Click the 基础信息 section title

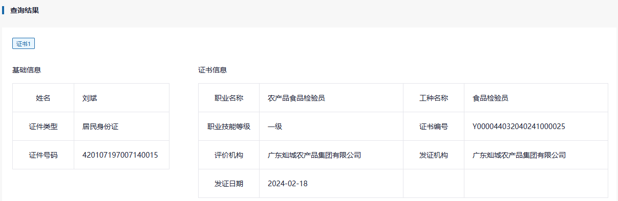tap(27, 70)
